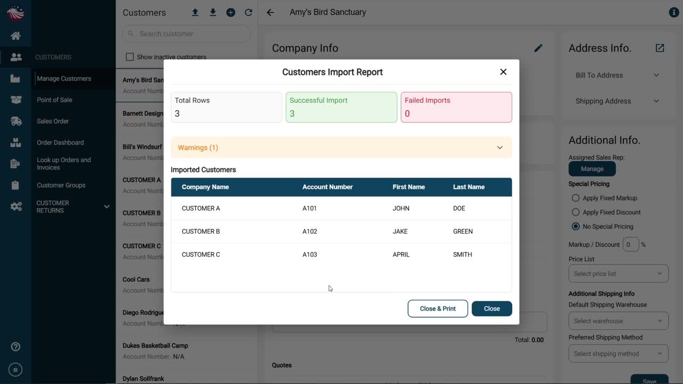Open the Select price list dropdown

click(618, 274)
